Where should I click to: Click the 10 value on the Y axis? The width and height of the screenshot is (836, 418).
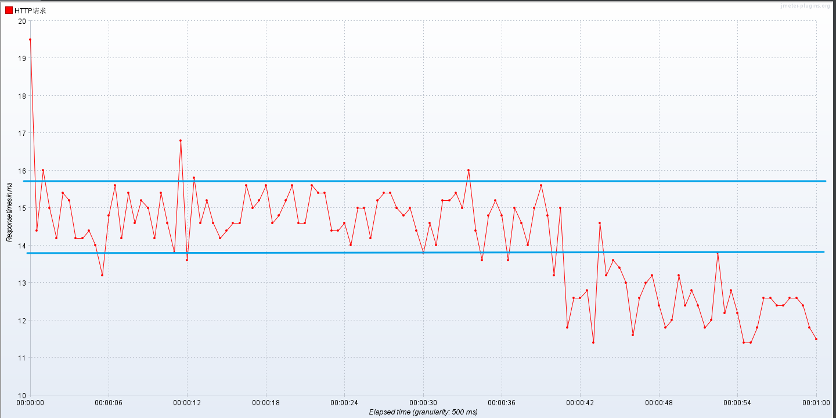pyautogui.click(x=23, y=395)
